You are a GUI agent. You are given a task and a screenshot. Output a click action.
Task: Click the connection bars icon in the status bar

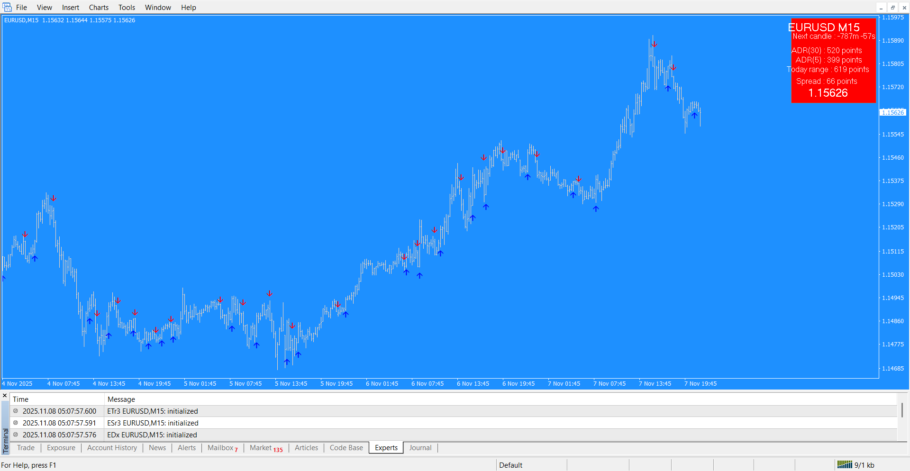click(845, 465)
